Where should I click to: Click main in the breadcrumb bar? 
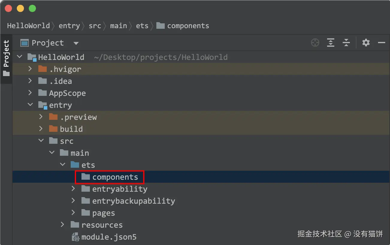point(119,26)
